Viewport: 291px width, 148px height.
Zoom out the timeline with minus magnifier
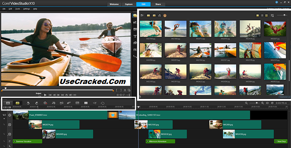[246, 103]
